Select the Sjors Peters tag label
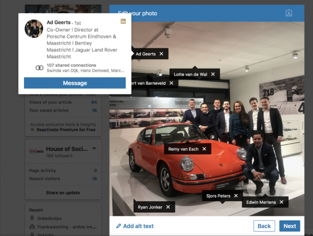313x236 pixels. pos(218,196)
